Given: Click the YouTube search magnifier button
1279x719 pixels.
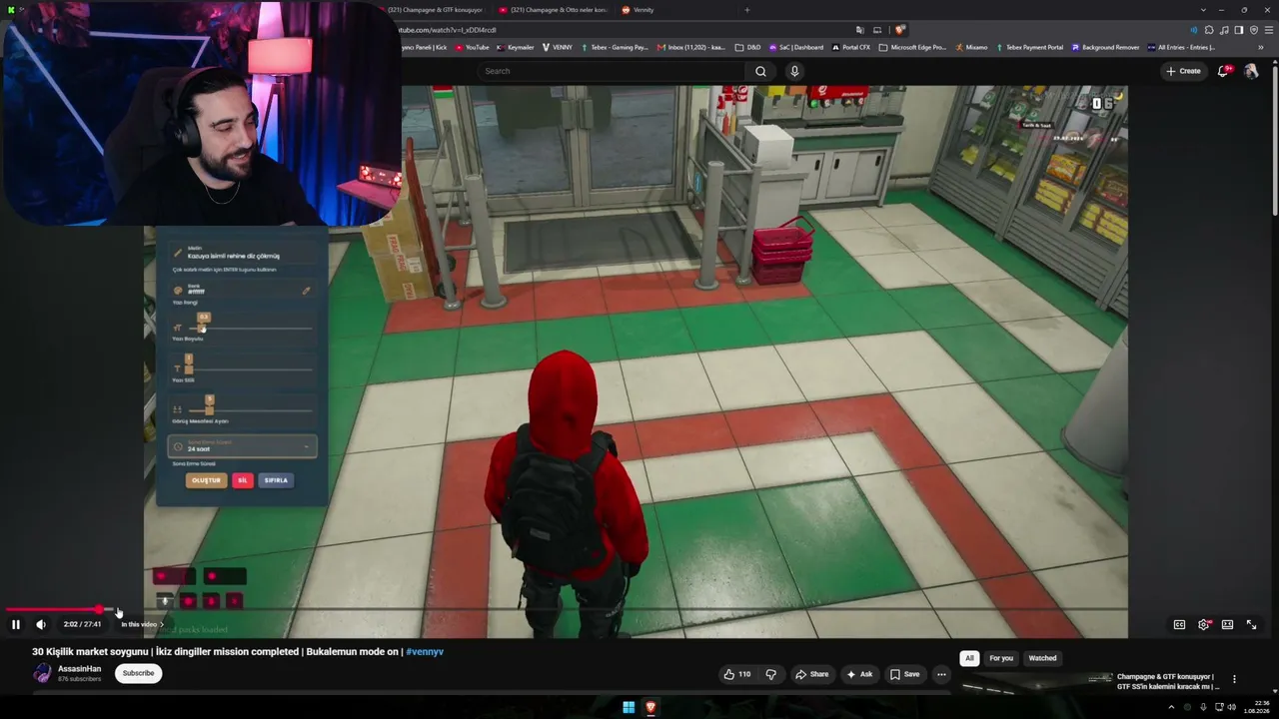Looking at the screenshot, I should [760, 71].
